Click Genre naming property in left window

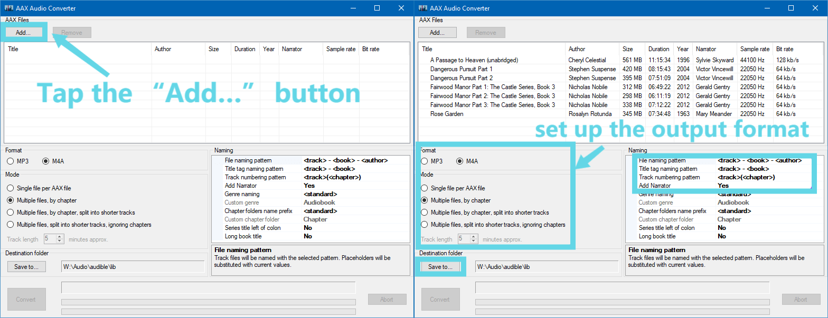click(310, 194)
